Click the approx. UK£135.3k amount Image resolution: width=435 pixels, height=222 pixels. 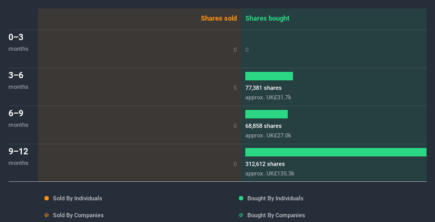(x=270, y=173)
